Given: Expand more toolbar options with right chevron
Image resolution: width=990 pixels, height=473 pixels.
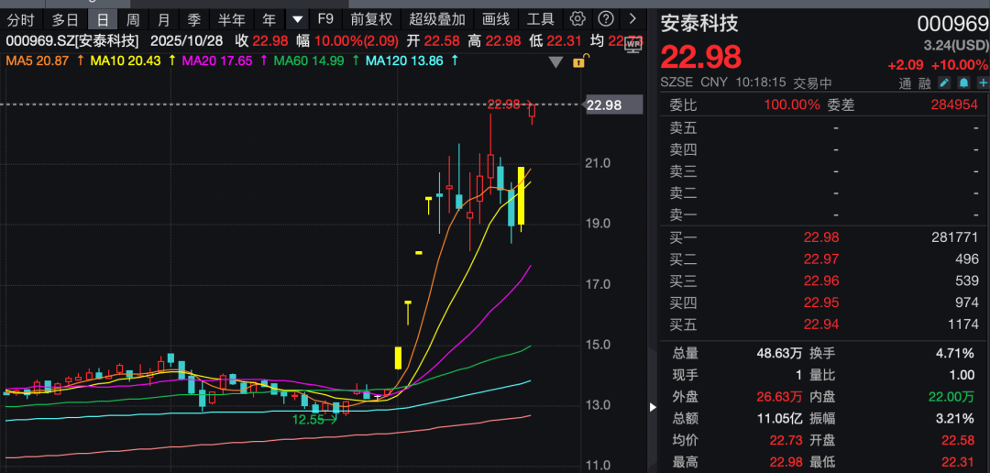Looking at the screenshot, I should 633,19.
